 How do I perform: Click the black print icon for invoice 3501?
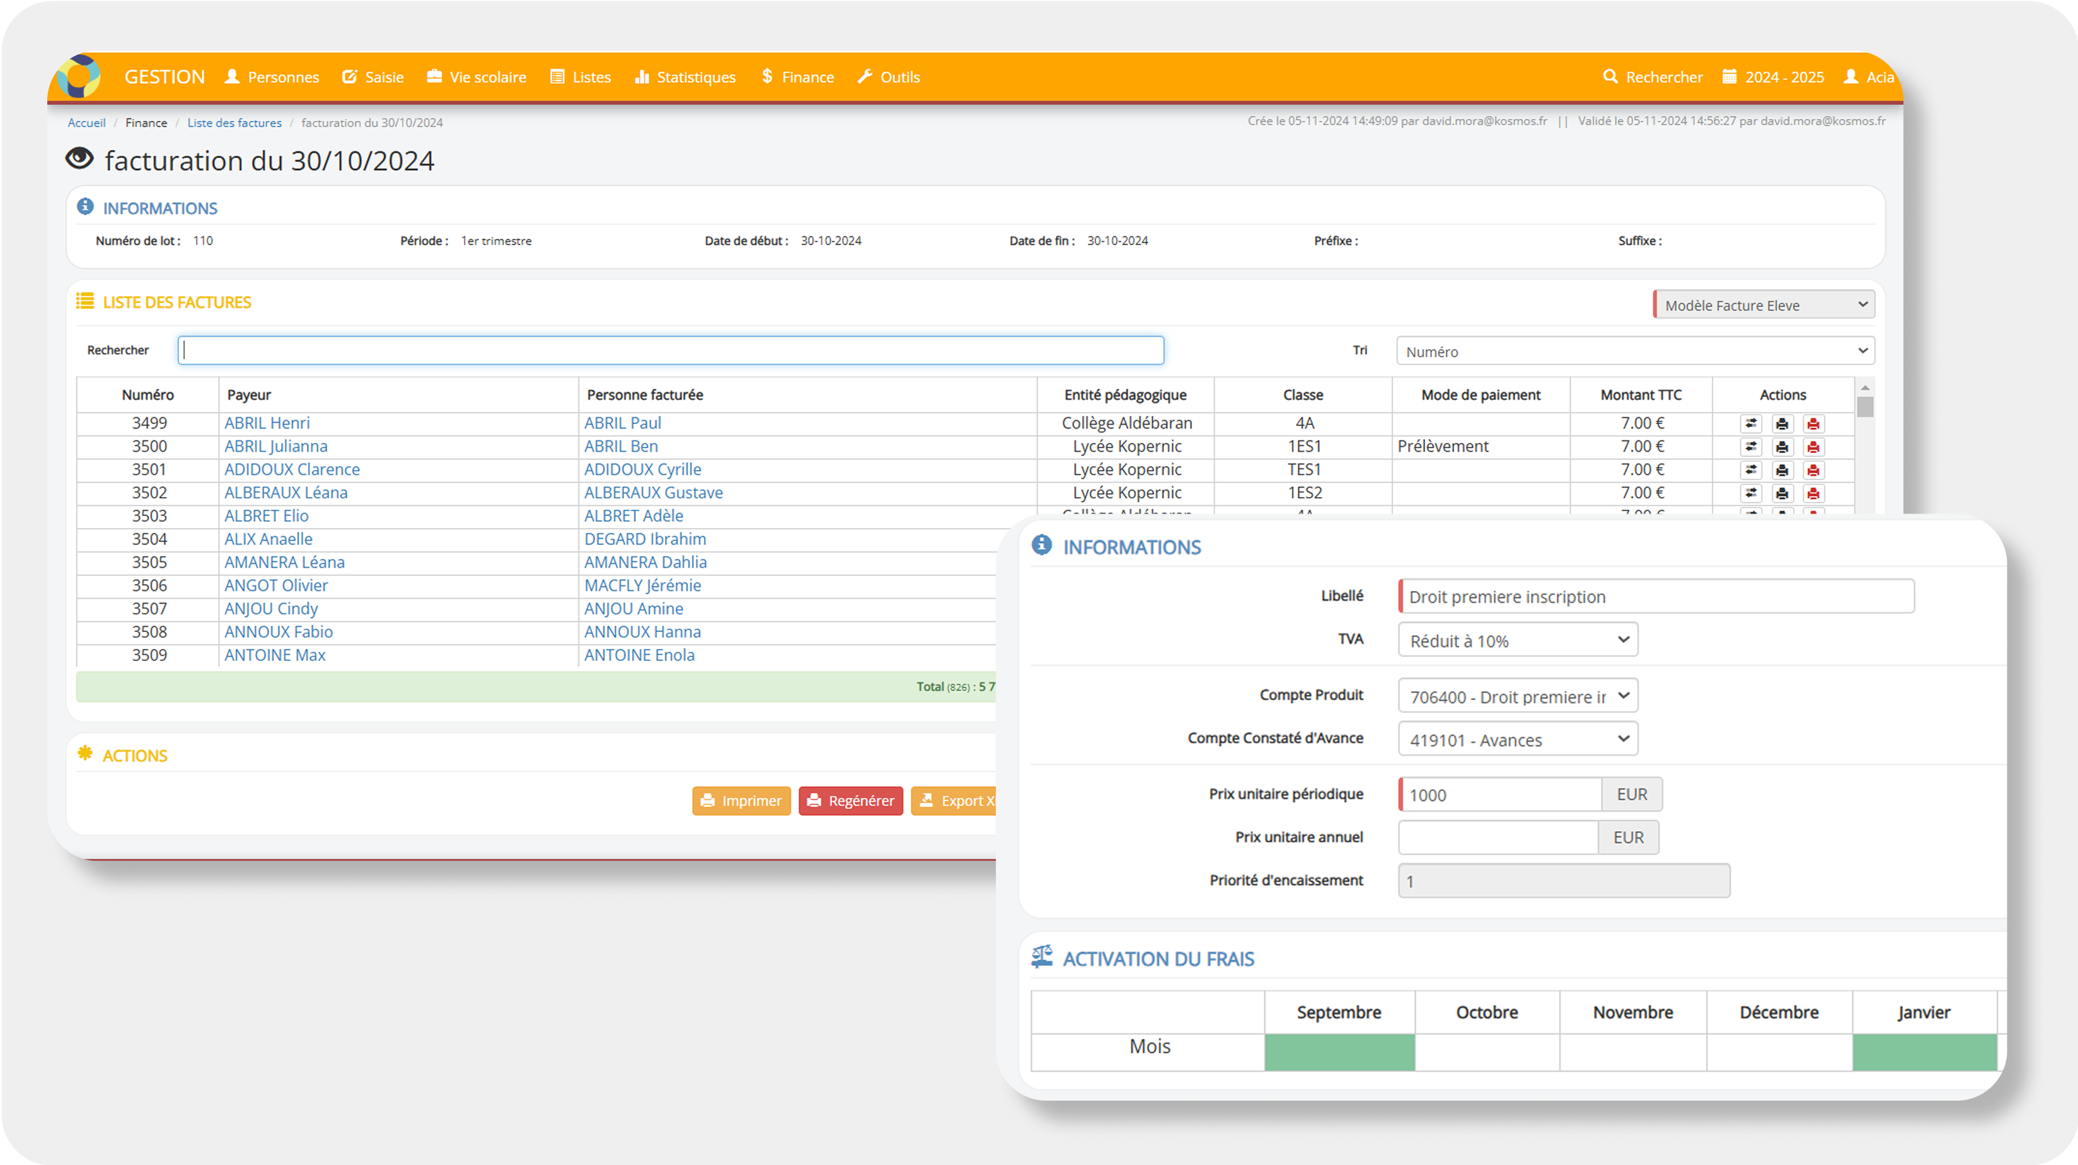1782,470
